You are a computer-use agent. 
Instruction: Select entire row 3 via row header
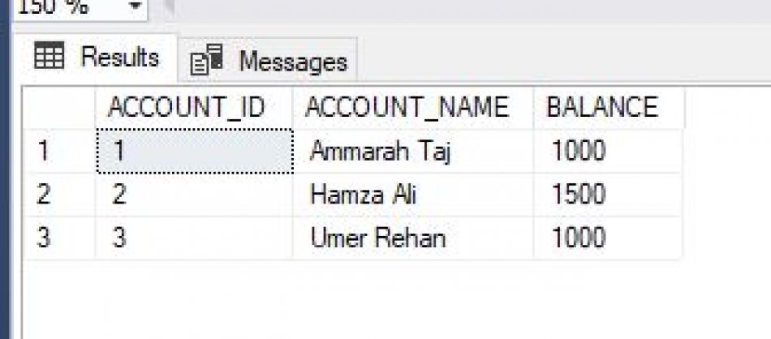[x=58, y=238]
